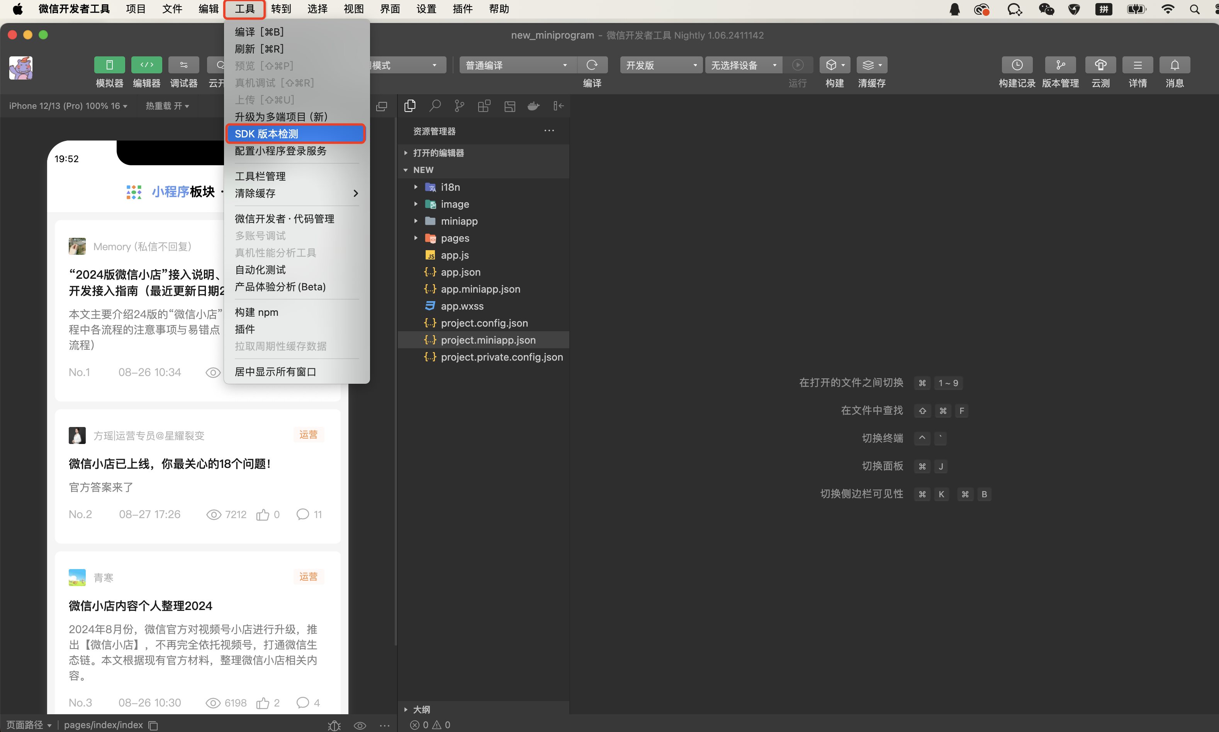Open the explorer files icon in sidebar
Viewport: 1219px width, 732px height.
coord(409,106)
